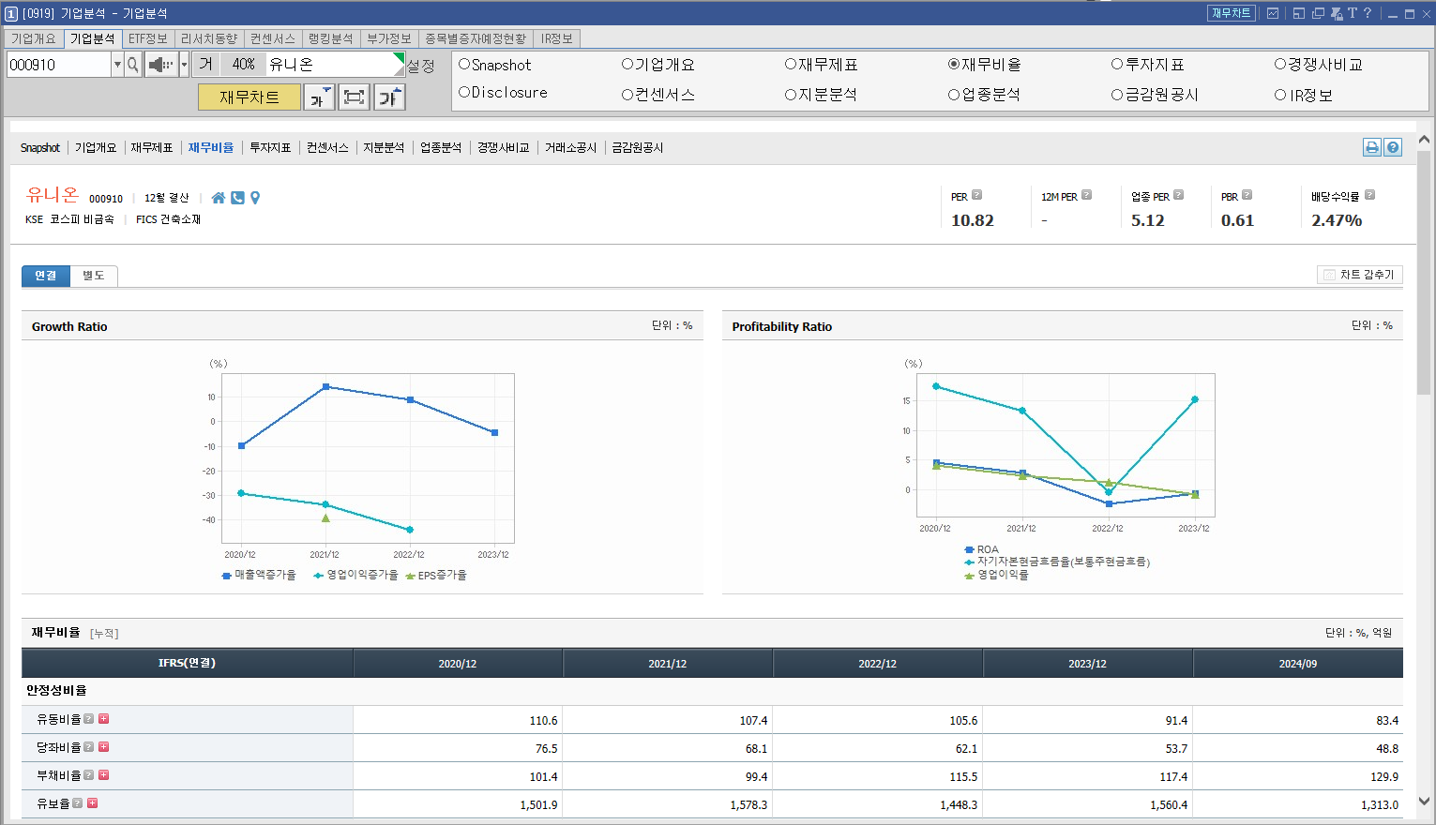
Task: Select the 경쟁사비교 radio button
Action: [x=1279, y=65]
